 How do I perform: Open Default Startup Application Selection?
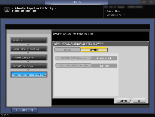[73, 58]
